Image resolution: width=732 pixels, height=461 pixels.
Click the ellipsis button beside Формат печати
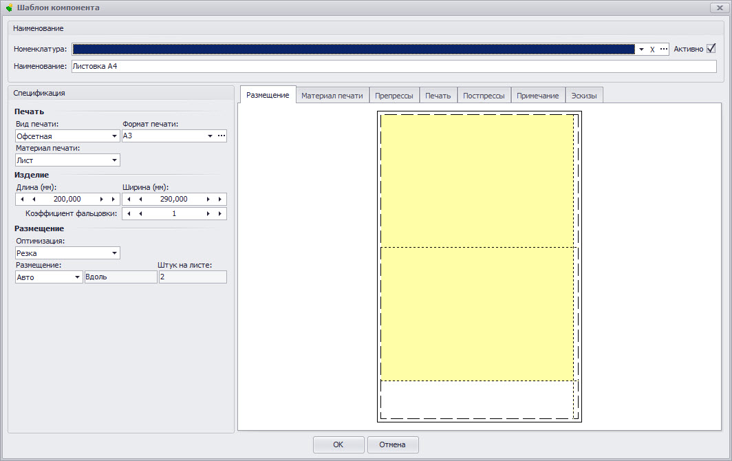221,136
